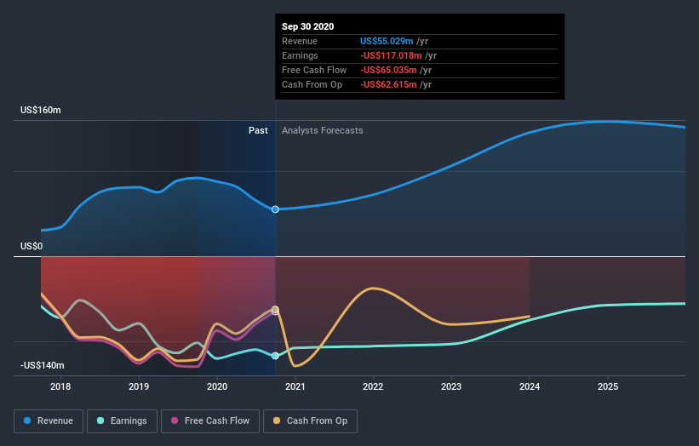Click the Revenue row label in tooltip
The height and width of the screenshot is (446, 699).
click(x=300, y=41)
